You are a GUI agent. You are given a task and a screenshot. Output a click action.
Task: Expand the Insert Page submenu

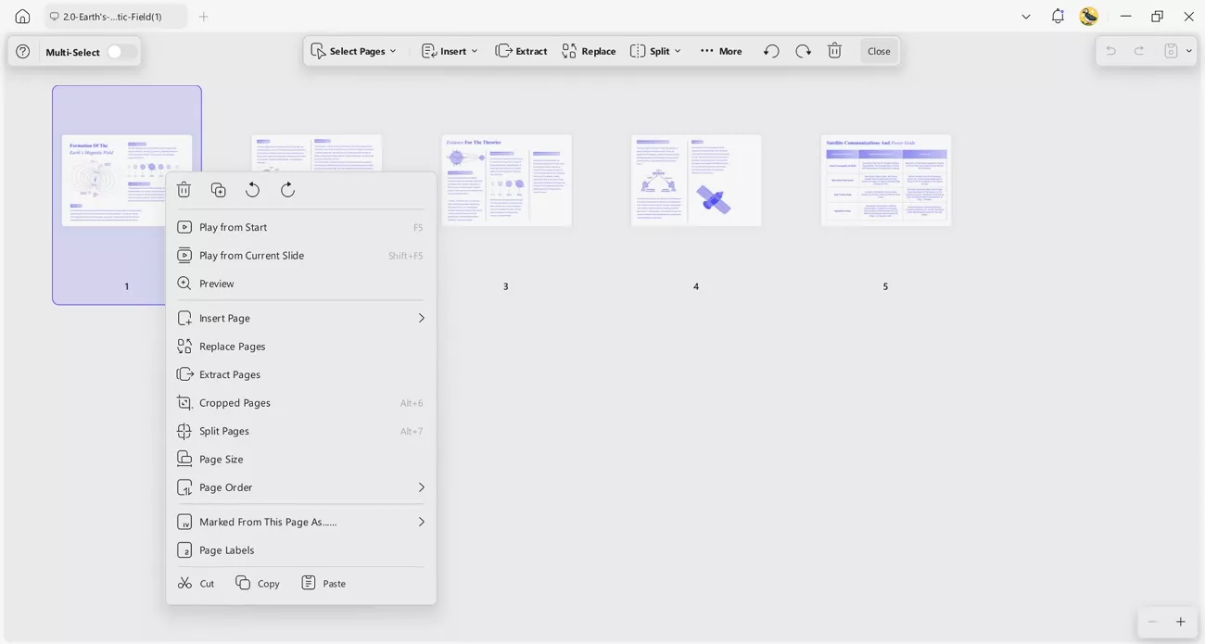pos(420,318)
